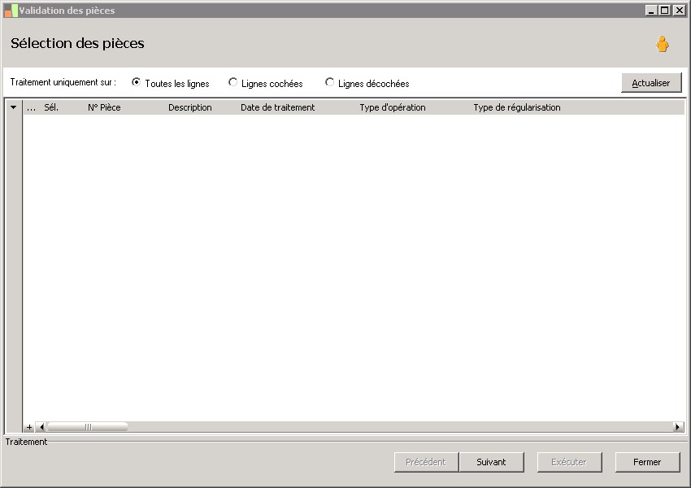Select the Lignes cochées radio option

233,82
